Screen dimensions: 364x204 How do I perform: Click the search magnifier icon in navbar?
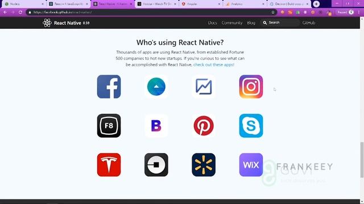[265, 23]
